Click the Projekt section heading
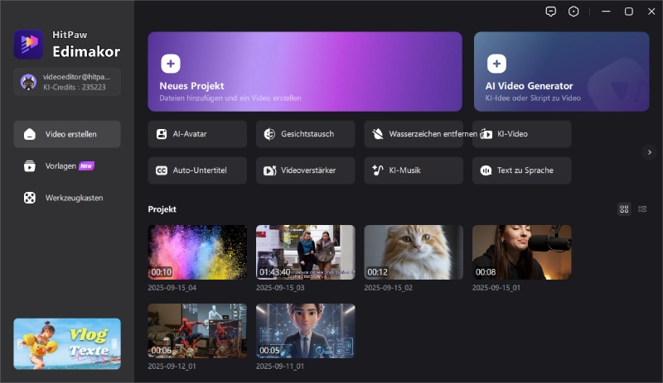Viewport: 663px width, 383px height. (162, 209)
